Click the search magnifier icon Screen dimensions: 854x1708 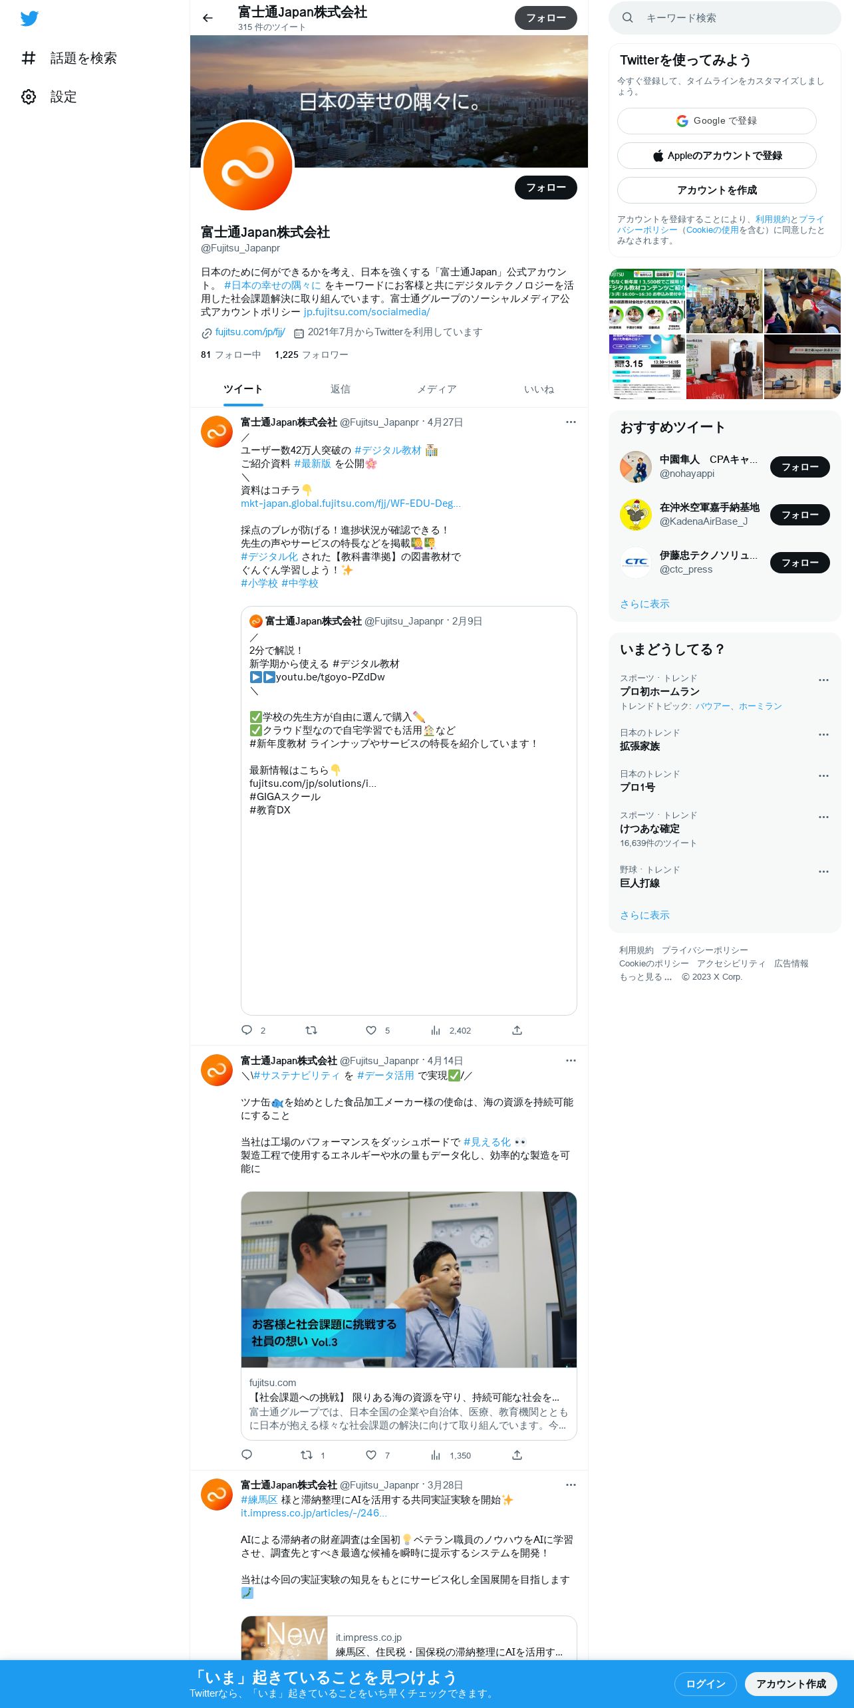(x=627, y=18)
